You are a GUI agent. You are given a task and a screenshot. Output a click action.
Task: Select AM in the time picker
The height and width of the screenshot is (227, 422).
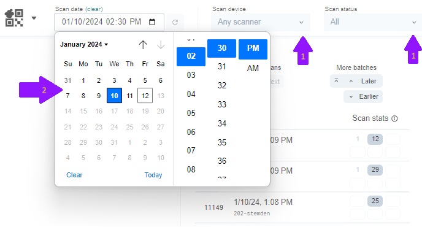coord(253,68)
